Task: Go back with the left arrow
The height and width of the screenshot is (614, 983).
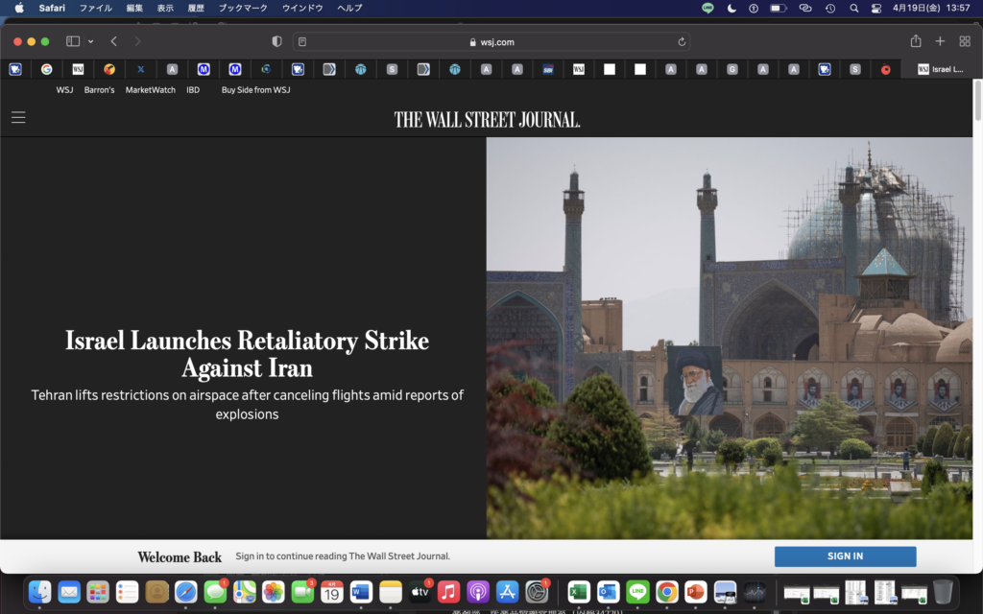Action: click(x=114, y=41)
